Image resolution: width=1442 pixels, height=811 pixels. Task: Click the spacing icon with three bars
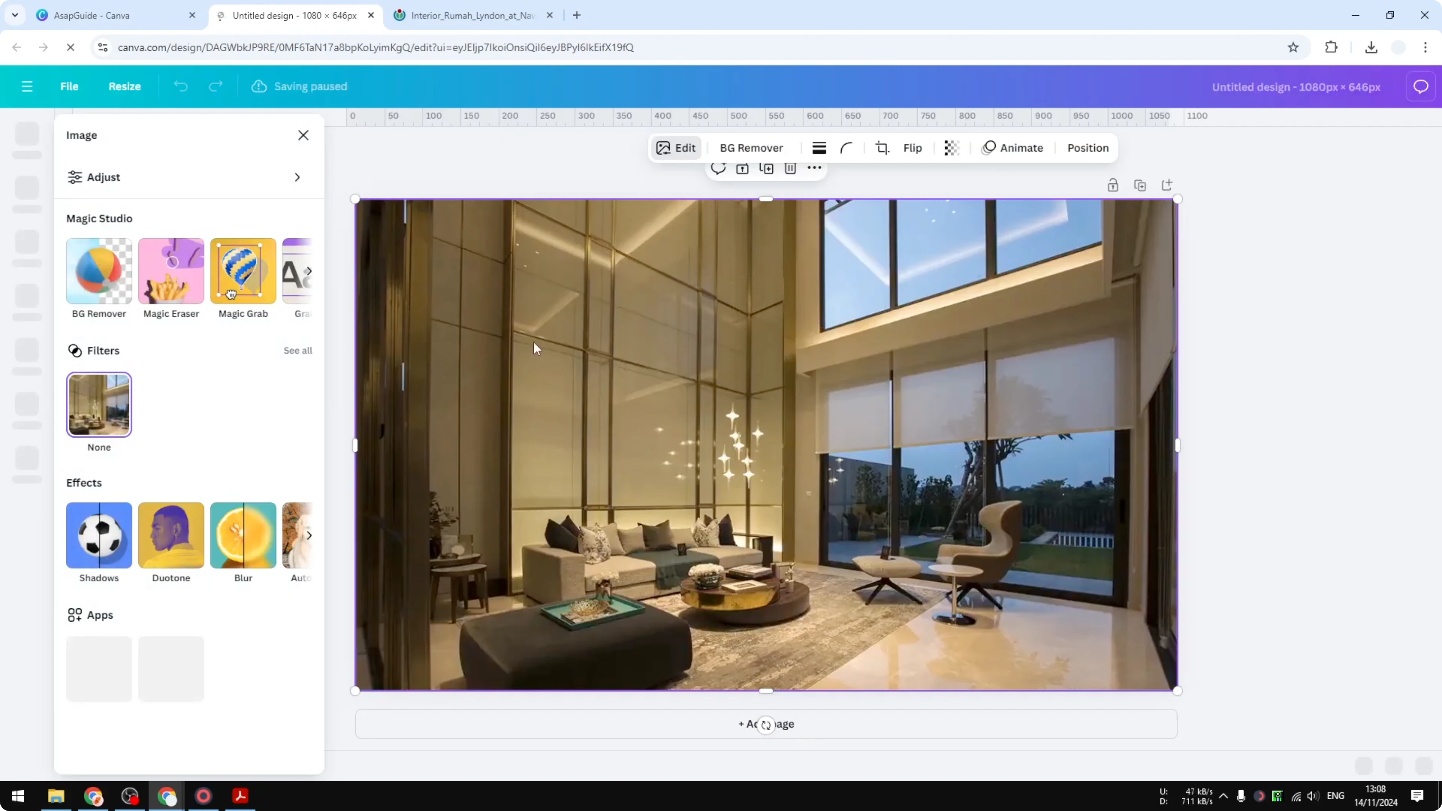(x=819, y=148)
